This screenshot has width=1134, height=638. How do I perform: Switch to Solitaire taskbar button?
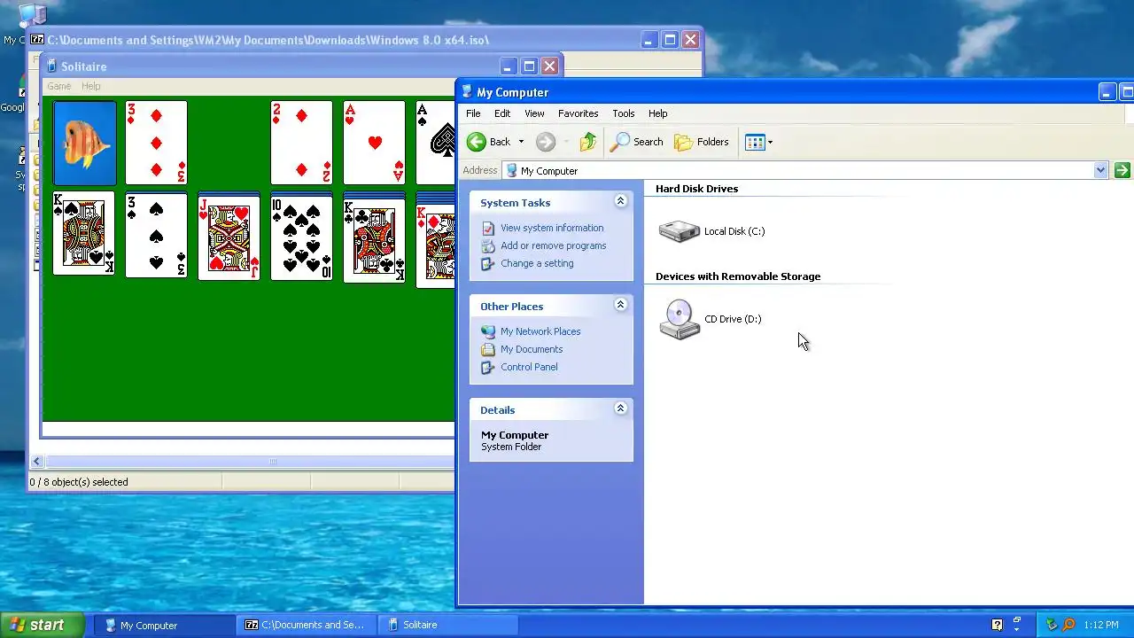(x=447, y=625)
